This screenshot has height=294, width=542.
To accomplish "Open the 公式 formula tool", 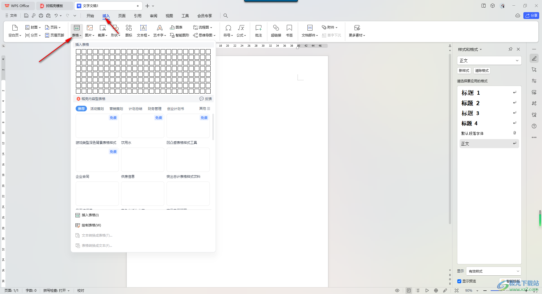I will 241,31.
